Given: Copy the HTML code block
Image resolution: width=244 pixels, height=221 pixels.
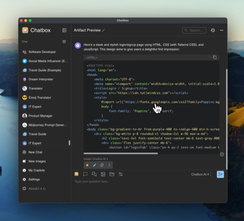Looking at the screenshot, I should coord(215,57).
